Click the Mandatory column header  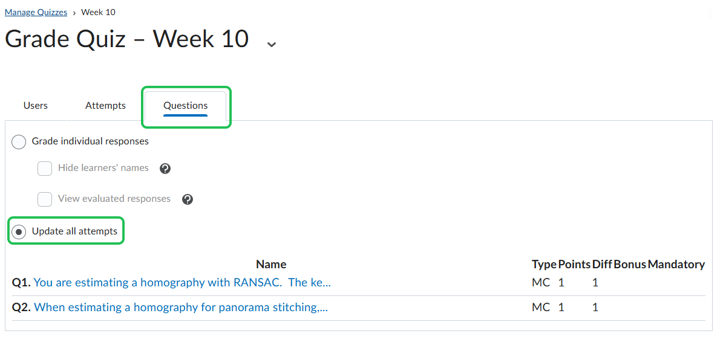676,265
